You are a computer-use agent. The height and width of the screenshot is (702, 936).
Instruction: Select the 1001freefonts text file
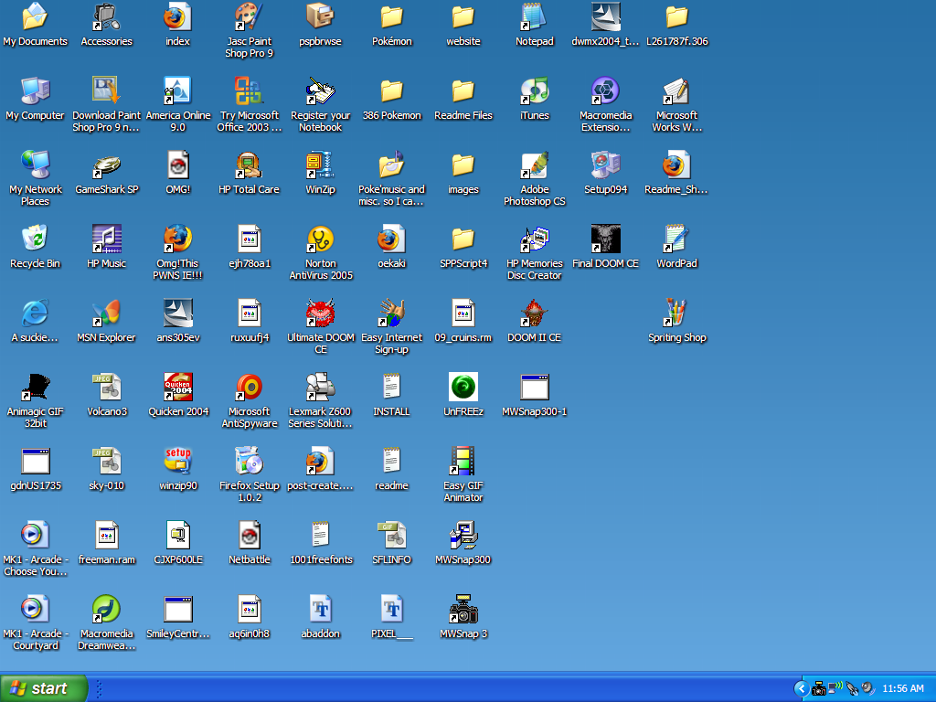pos(320,535)
